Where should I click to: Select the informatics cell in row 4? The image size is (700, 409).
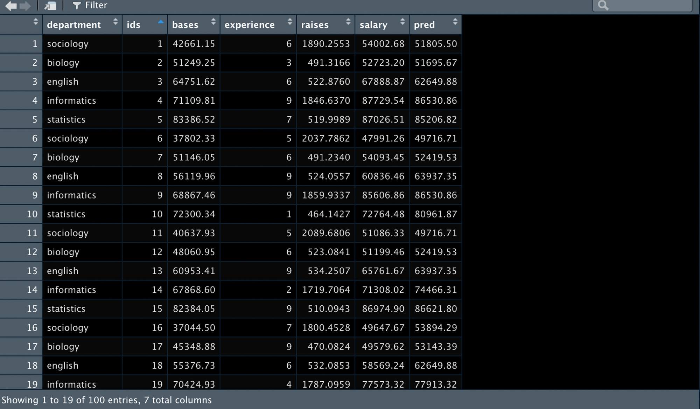[82, 100]
